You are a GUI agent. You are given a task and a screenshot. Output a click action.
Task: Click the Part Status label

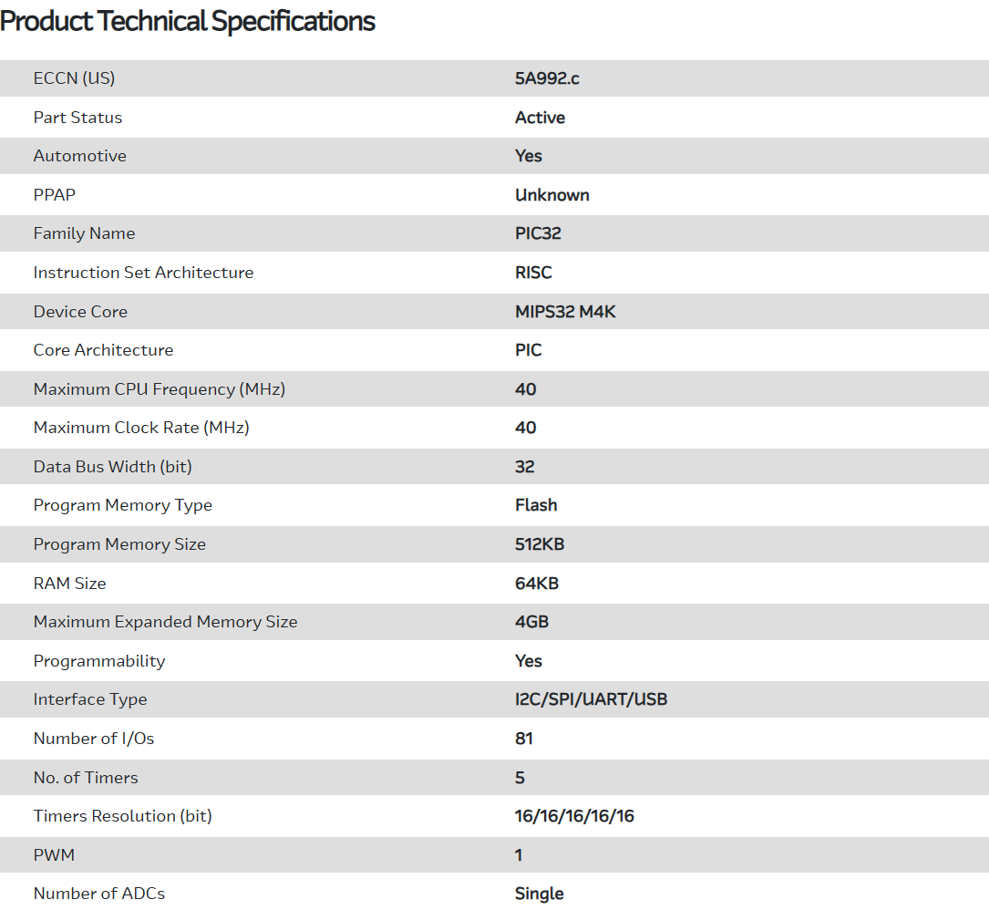(77, 118)
